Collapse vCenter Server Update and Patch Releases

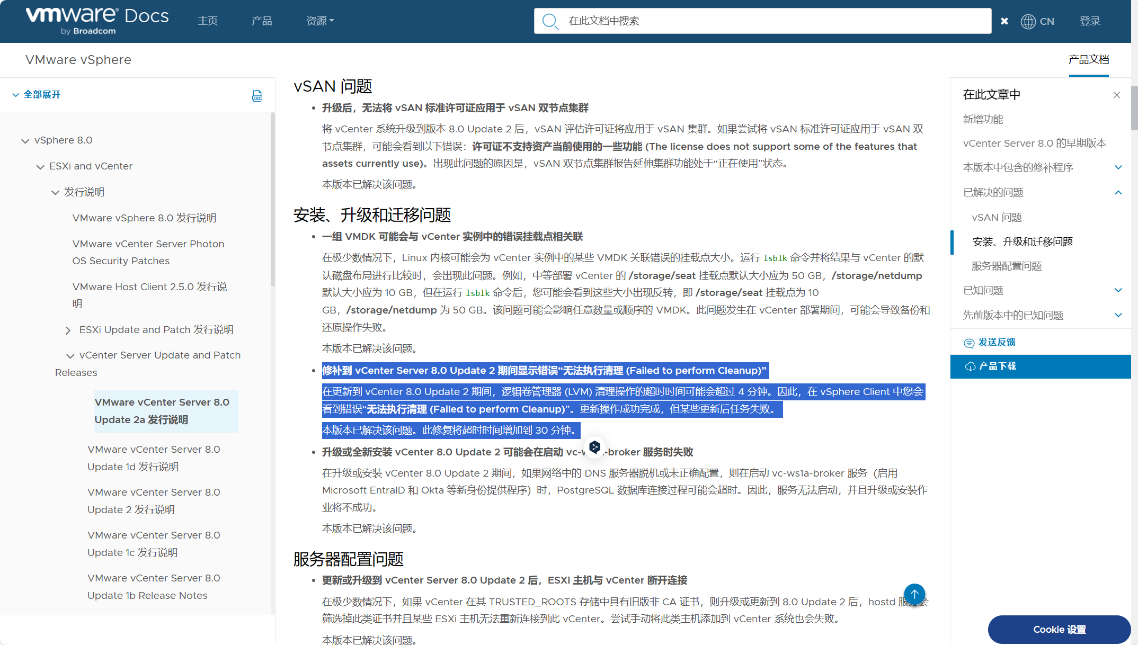coord(70,356)
